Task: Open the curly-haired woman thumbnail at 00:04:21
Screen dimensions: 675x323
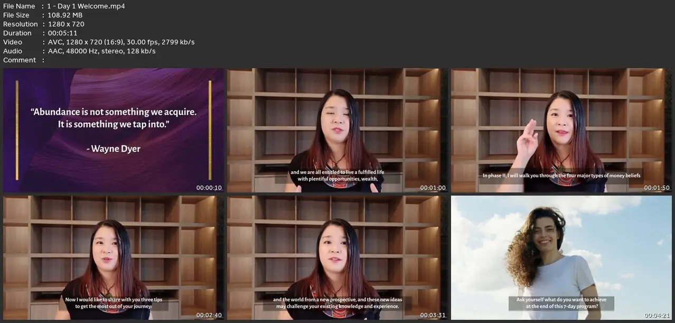Action: coord(561,257)
